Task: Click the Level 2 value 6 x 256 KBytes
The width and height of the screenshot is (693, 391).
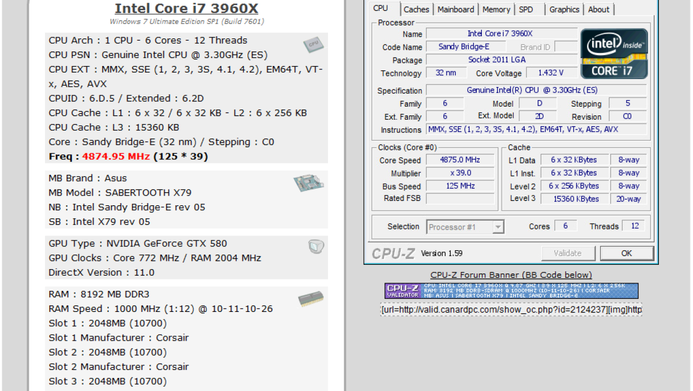Action: (574, 186)
